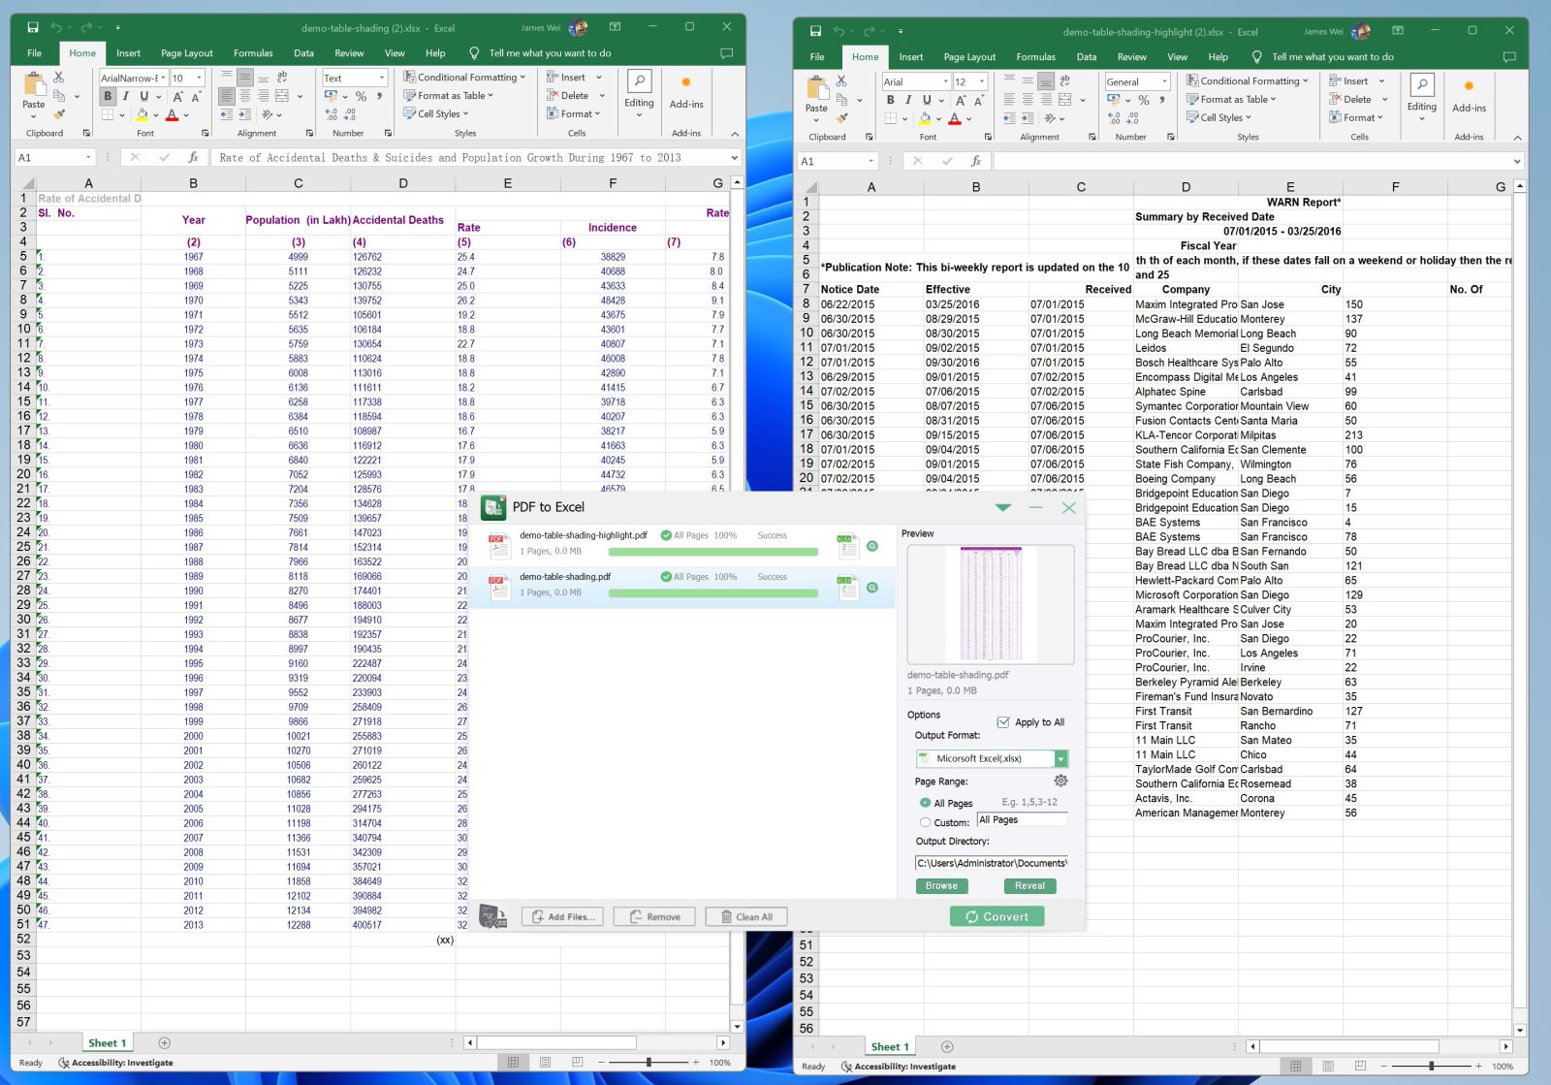The width and height of the screenshot is (1551, 1085).
Task: Click Increase Font Size in left Excel
Action: pos(178,96)
